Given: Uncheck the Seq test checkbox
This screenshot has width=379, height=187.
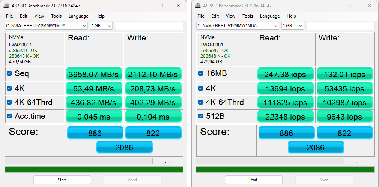Looking at the screenshot, I should (9, 74).
